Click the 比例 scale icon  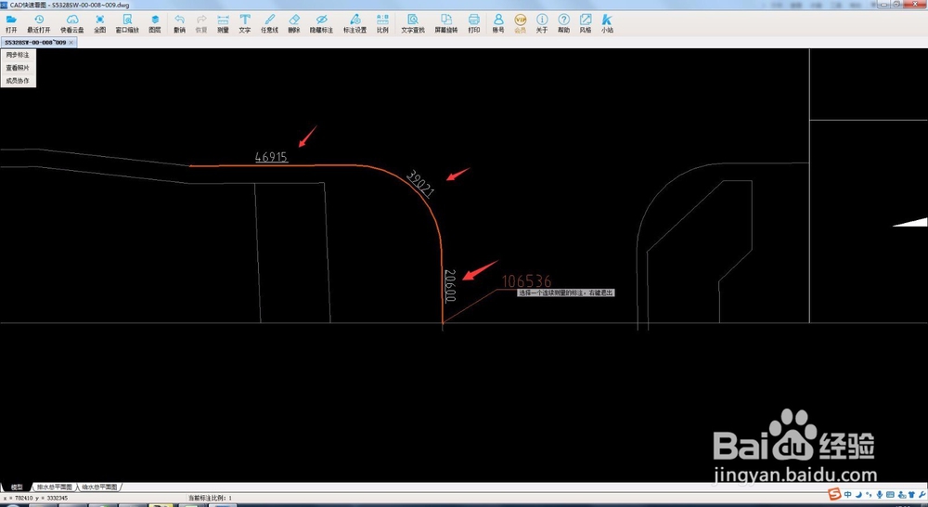[382, 24]
